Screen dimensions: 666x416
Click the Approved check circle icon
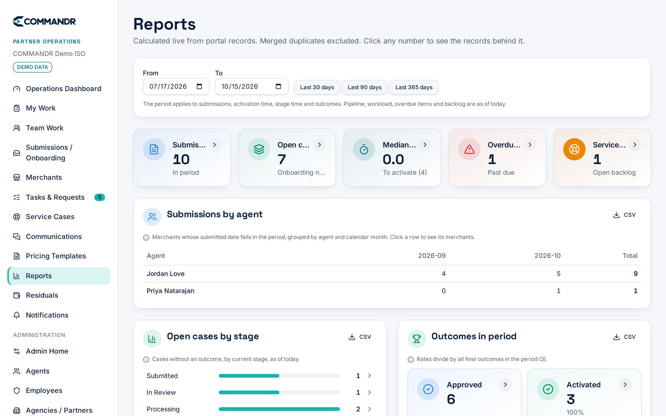click(428, 389)
